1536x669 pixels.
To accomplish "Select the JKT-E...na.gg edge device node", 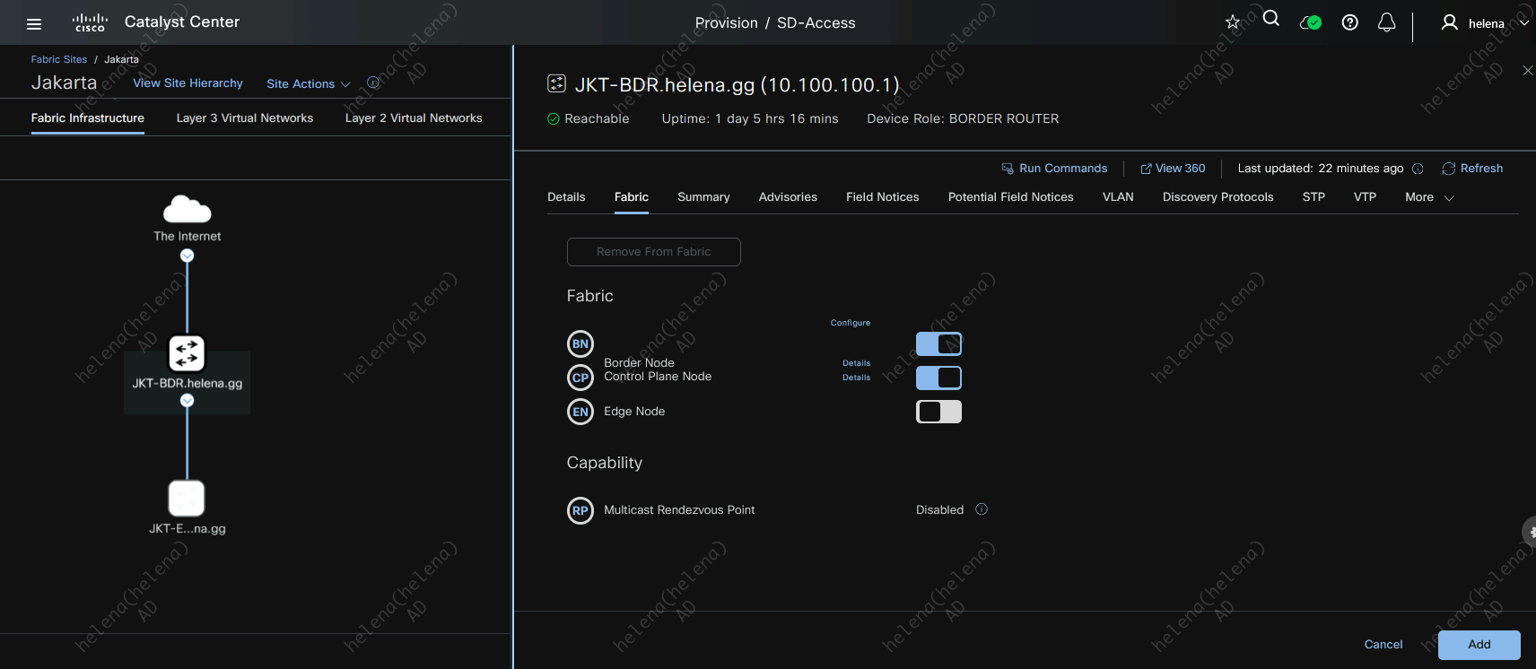I will click(187, 499).
